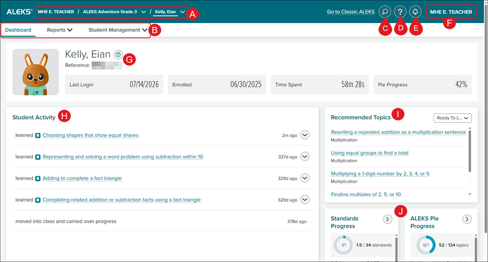Click the 42% pie progress donut chart

point(426,245)
